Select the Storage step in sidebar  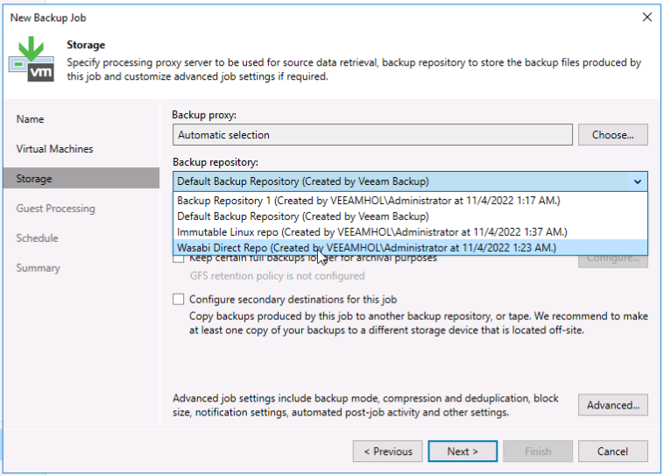coord(81,179)
